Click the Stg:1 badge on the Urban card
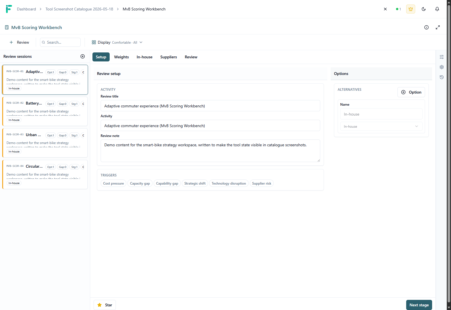The height and width of the screenshot is (310, 451). click(74, 136)
